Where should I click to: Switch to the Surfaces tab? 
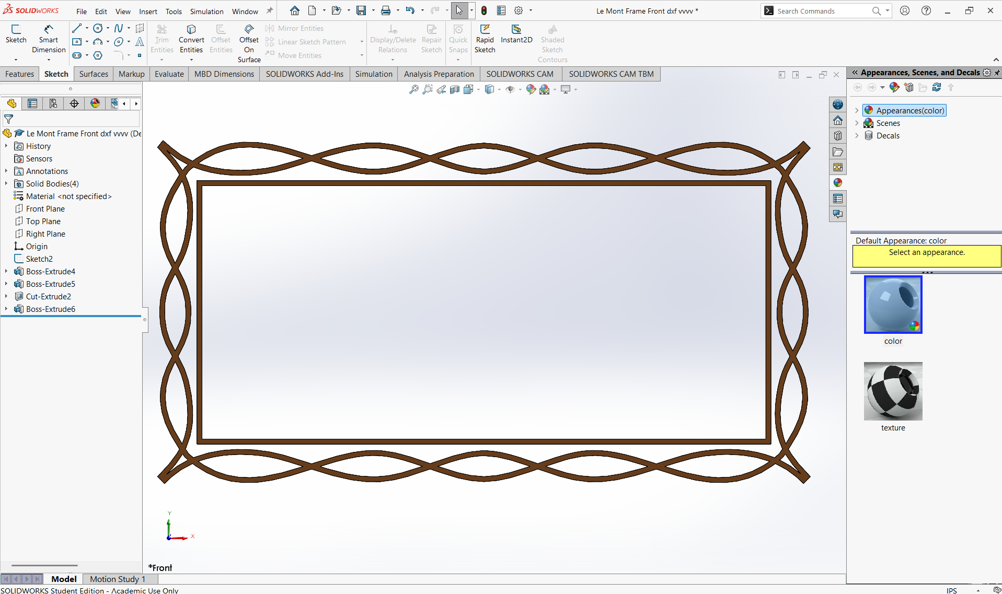point(94,74)
